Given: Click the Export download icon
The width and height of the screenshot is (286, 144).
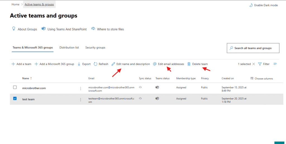Looking at the screenshot, I should 79,64.
